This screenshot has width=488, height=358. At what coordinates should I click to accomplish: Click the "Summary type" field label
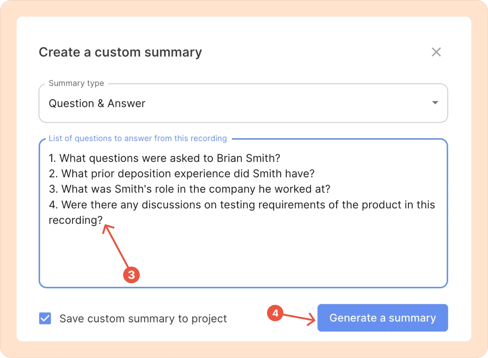pyautogui.click(x=76, y=83)
